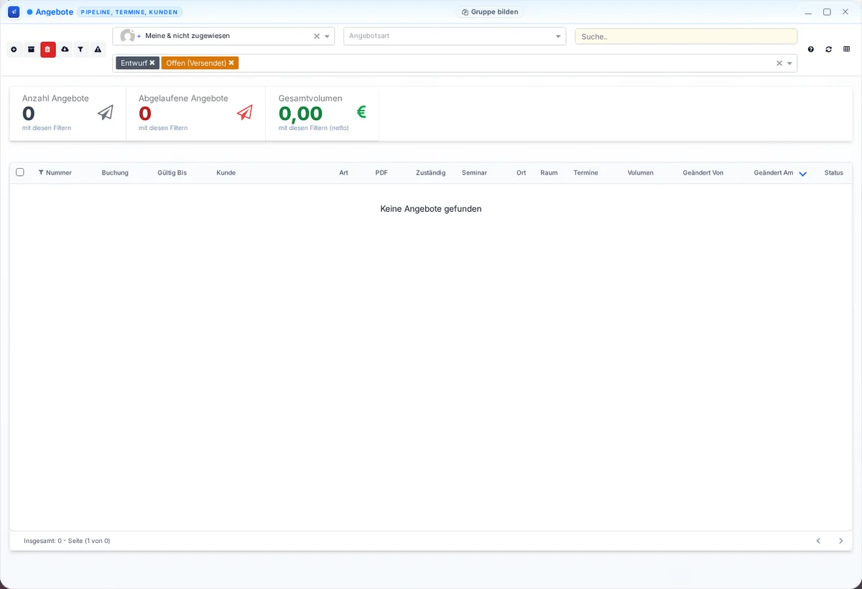Toggle the select-all checkbox in table header
Screen dimensions: 862x589
coord(20,172)
